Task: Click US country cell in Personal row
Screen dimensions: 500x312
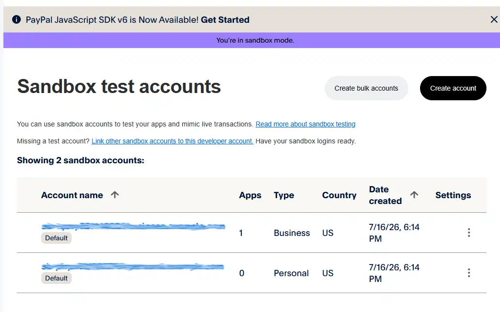Action: 328,273
